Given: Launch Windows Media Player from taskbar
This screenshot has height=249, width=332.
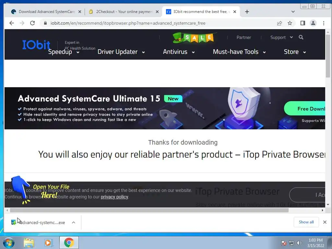Looking at the screenshot, I should (x=48, y=243).
